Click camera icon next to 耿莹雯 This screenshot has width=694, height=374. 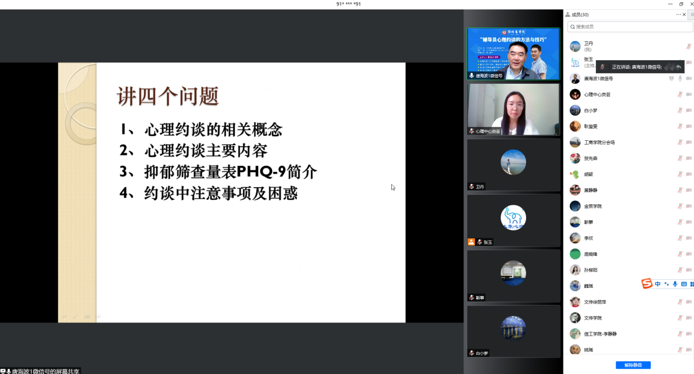(x=689, y=126)
